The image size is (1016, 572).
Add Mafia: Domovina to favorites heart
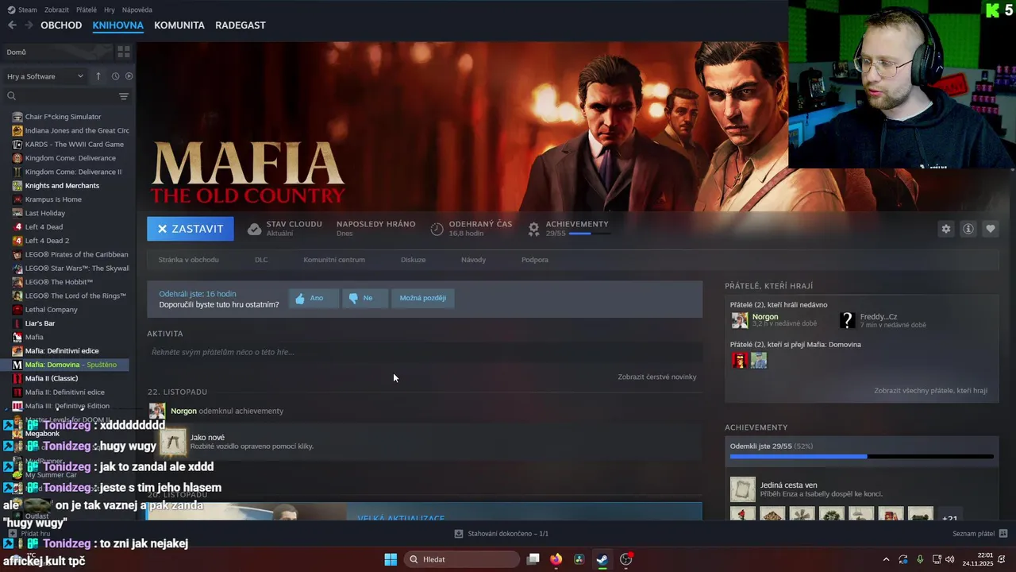991,229
